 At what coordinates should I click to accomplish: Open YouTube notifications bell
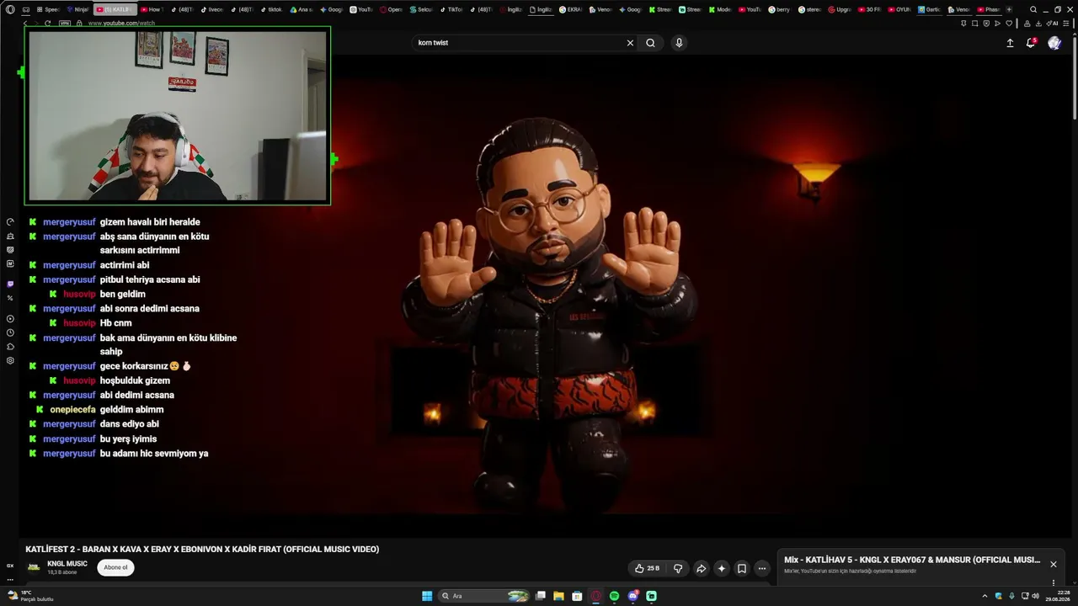[x=1030, y=43]
